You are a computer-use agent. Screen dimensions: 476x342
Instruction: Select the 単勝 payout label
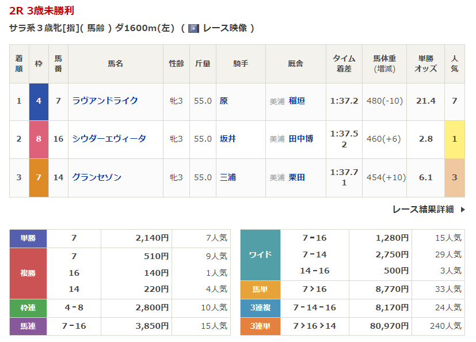pos(28,238)
